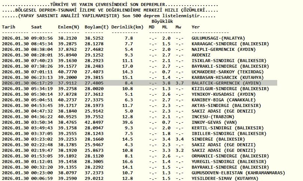The width and height of the screenshot is (303, 181).
Task: Click the Tarih column header
Action: pyautogui.click(x=8, y=27)
